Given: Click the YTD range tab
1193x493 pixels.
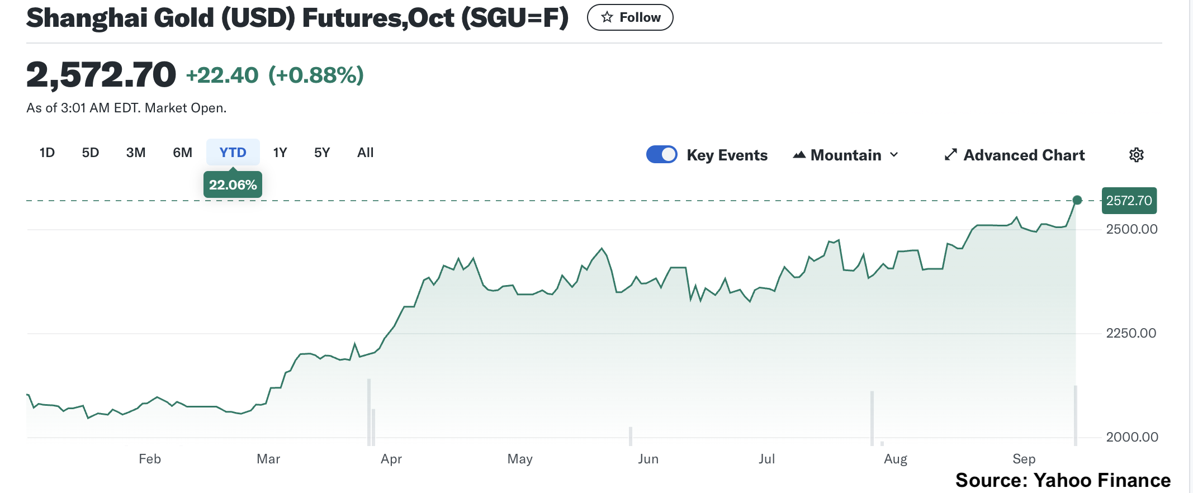Looking at the screenshot, I should point(233,153).
